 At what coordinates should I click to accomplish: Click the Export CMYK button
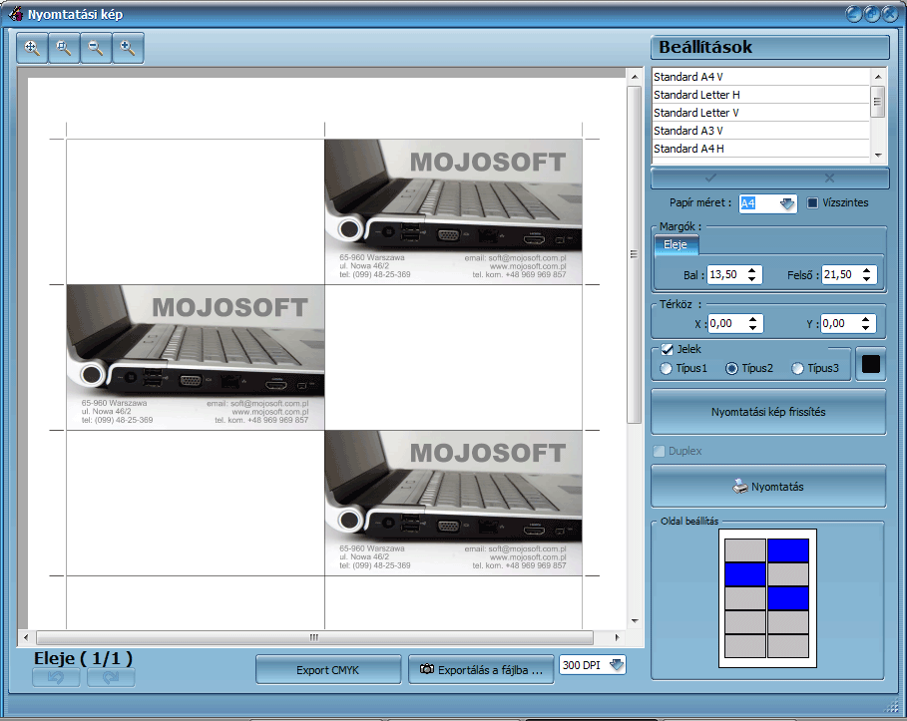click(328, 670)
